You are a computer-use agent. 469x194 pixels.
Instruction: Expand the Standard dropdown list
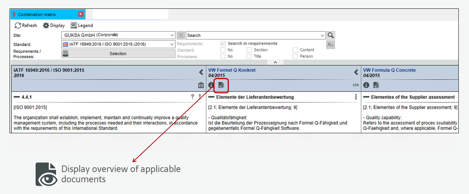pos(172,44)
